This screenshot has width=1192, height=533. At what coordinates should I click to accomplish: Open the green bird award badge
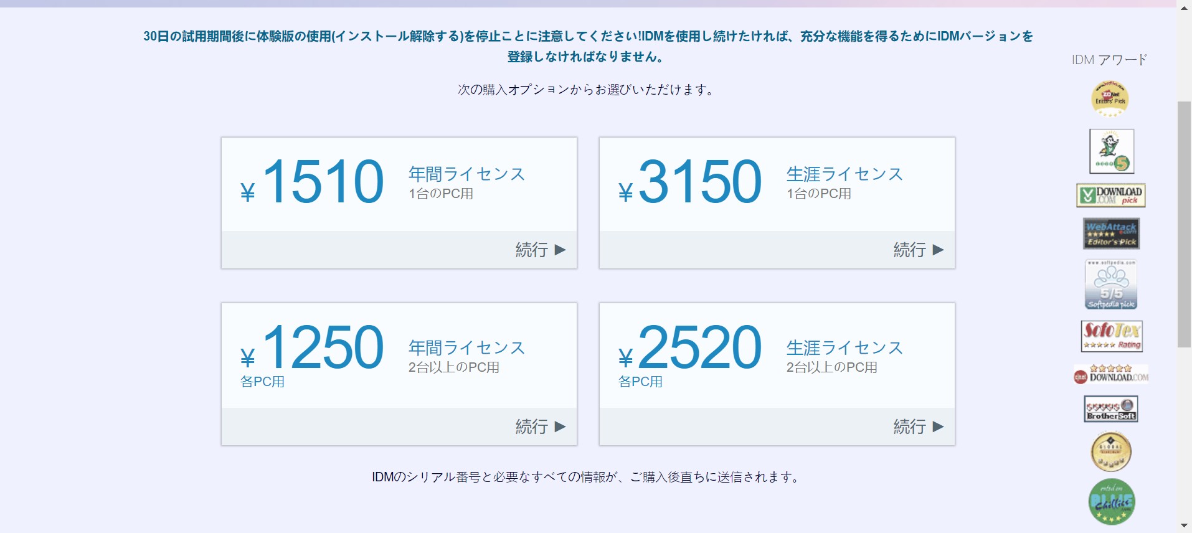pos(1112,151)
